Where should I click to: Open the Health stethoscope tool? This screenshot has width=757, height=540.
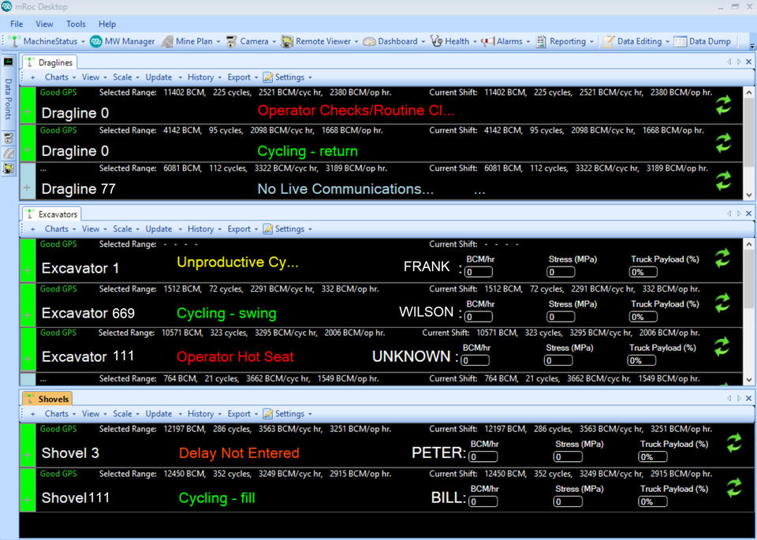tap(436, 42)
